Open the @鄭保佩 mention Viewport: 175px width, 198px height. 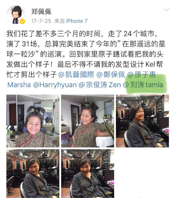point(111,74)
